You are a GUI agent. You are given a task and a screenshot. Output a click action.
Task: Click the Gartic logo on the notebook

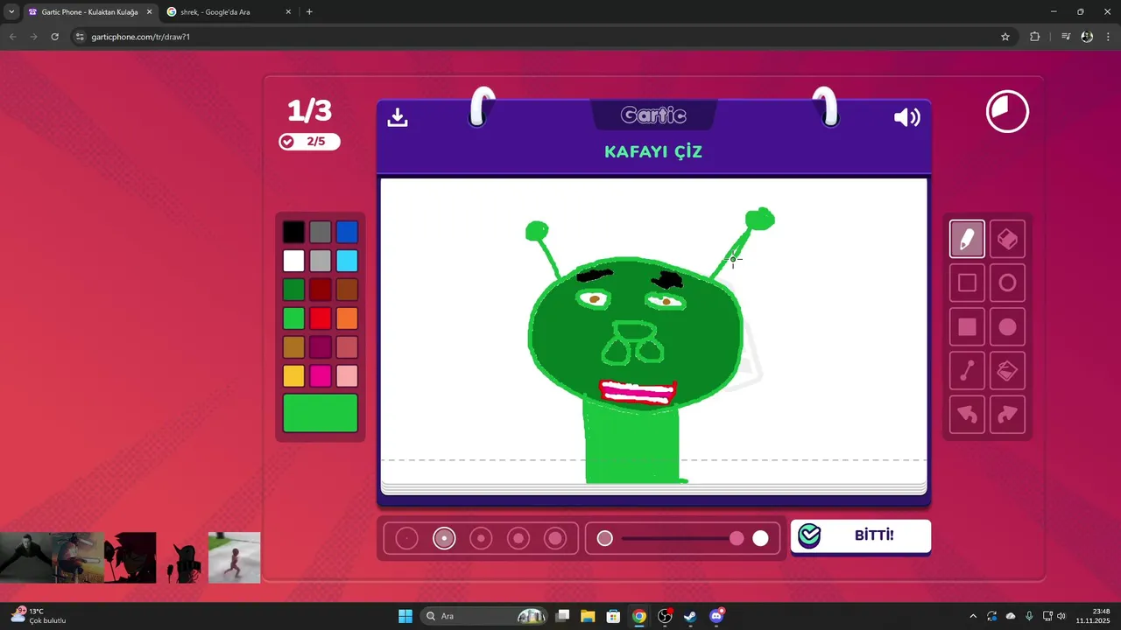pyautogui.click(x=653, y=115)
